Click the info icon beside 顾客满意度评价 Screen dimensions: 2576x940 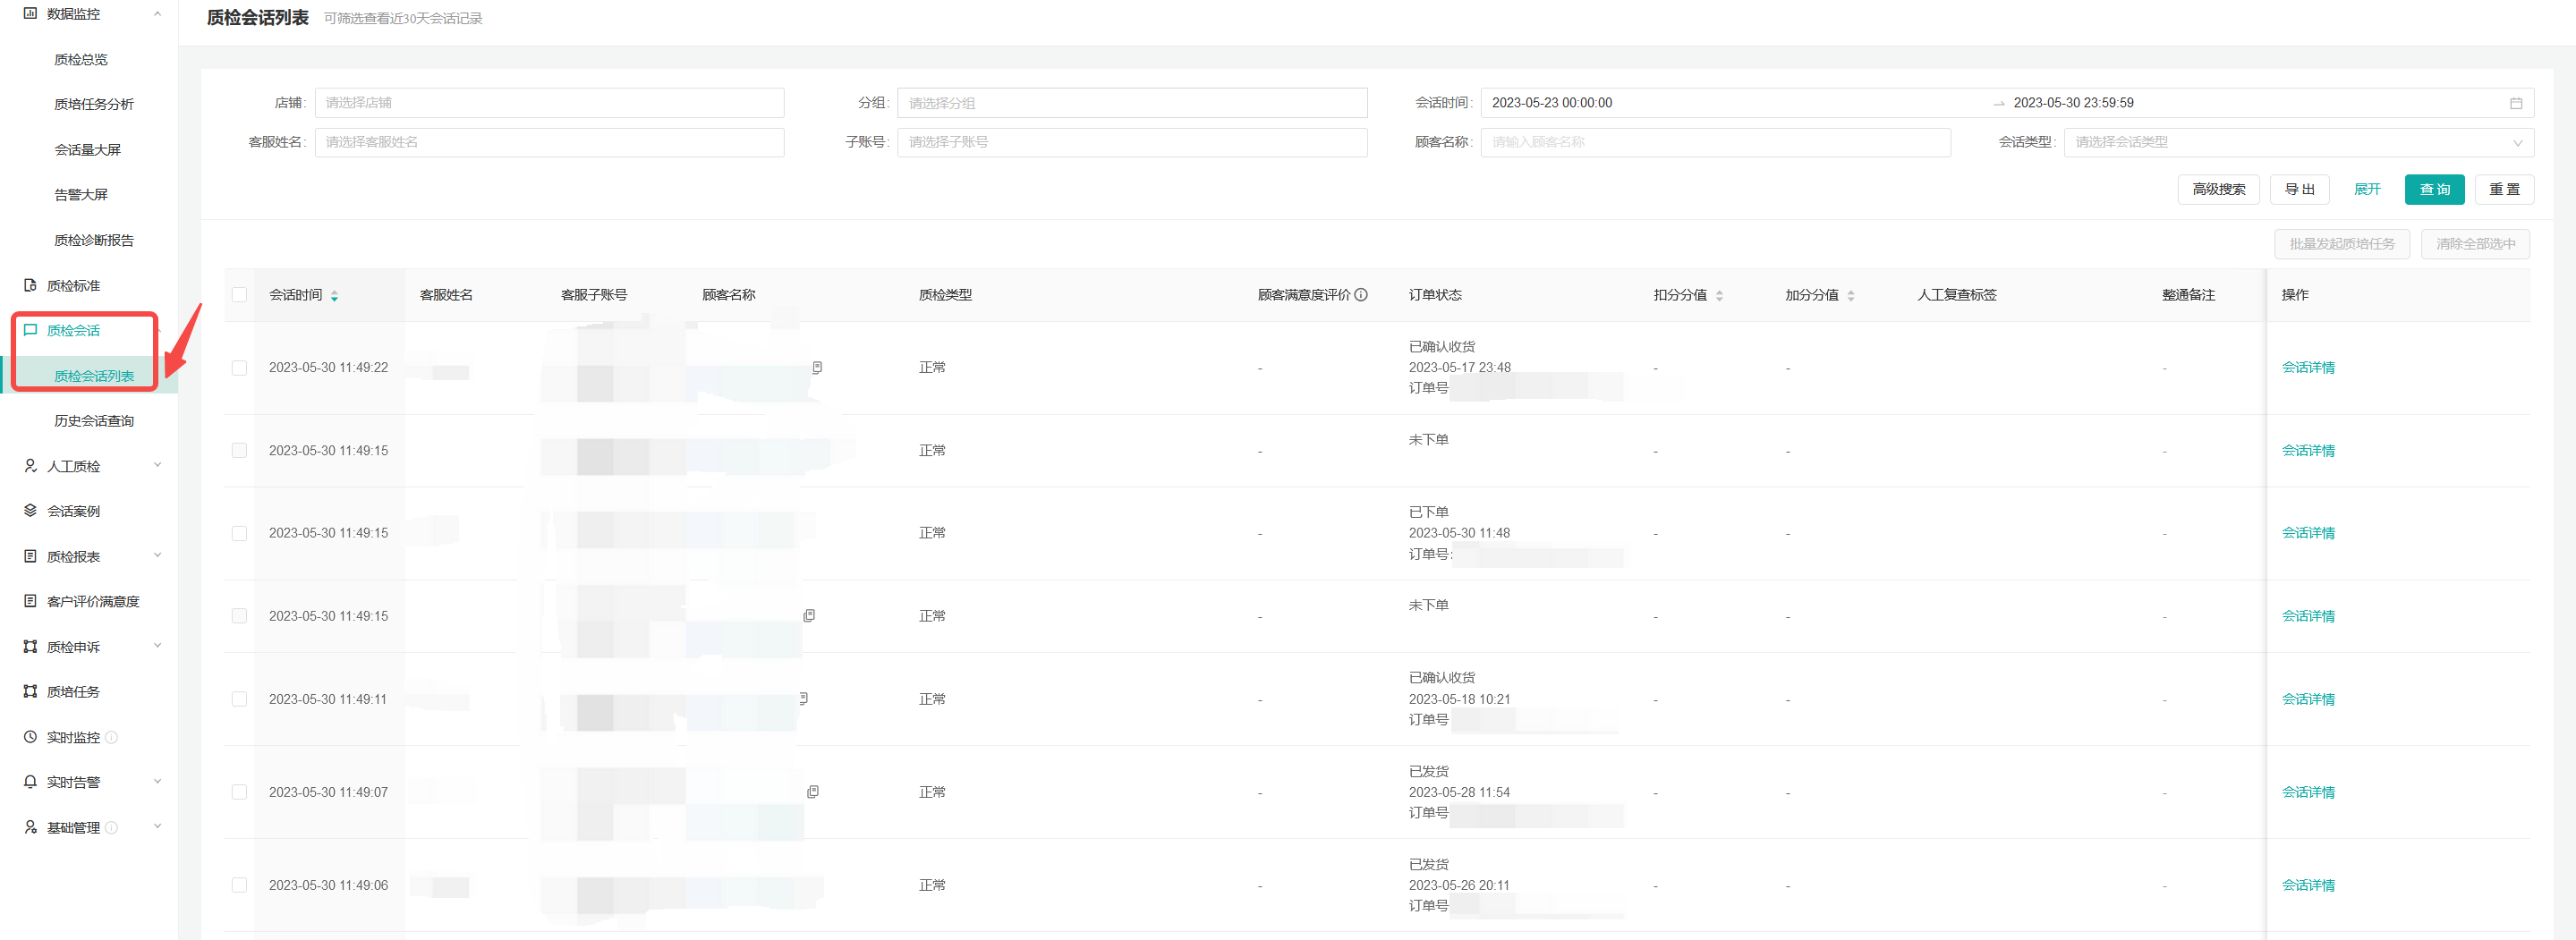(x=1361, y=295)
